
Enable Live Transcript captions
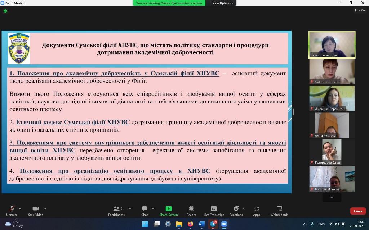pos(214,211)
